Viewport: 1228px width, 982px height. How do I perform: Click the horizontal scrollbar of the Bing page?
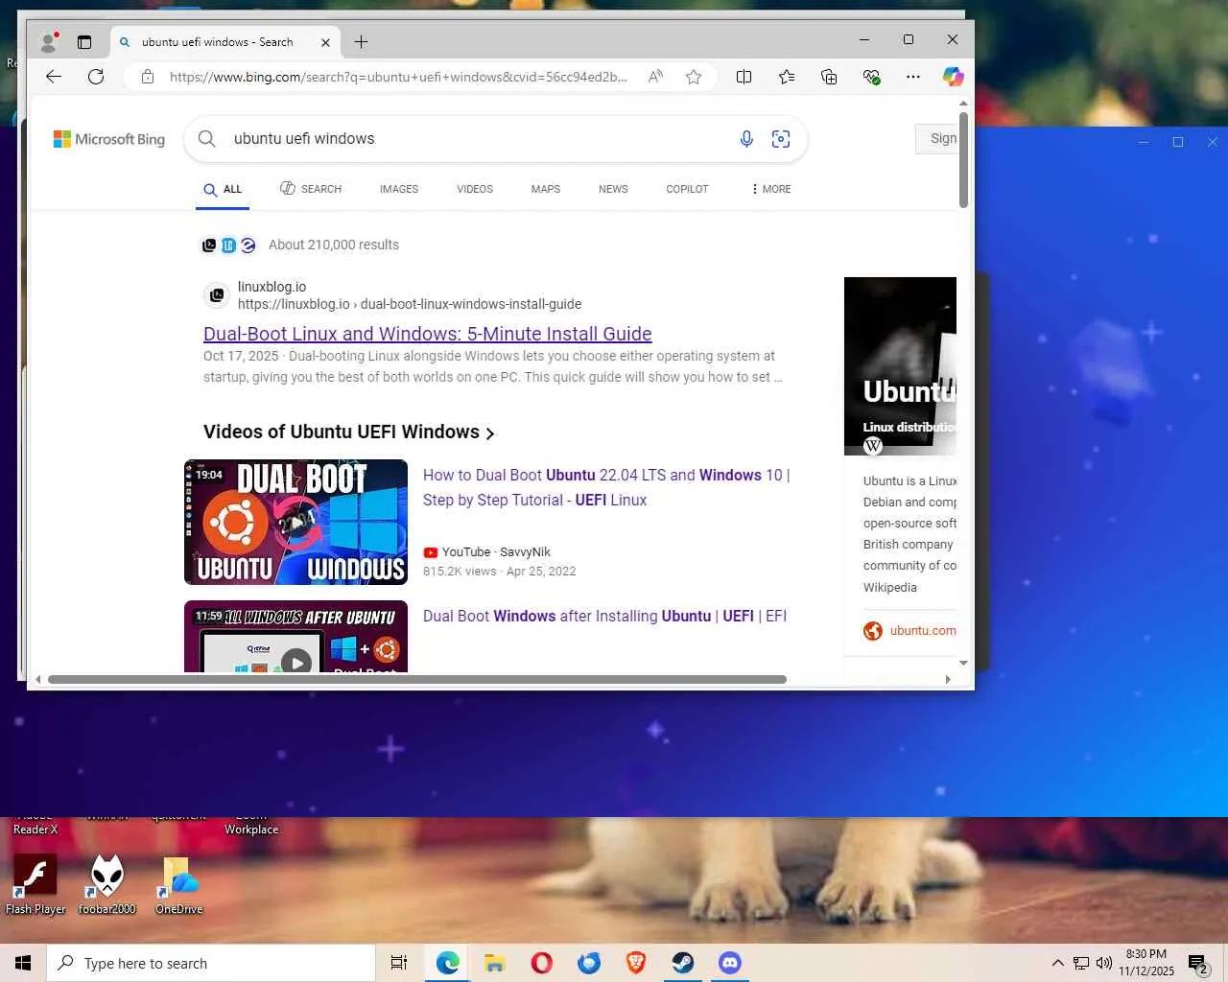(x=417, y=679)
